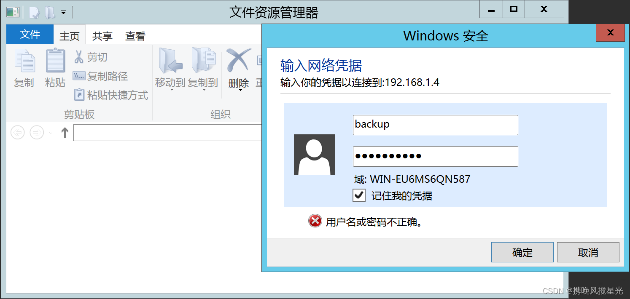Screen dimensions: 630x299
Task: Switch to the Share (共享) tab
Action: [x=102, y=36]
